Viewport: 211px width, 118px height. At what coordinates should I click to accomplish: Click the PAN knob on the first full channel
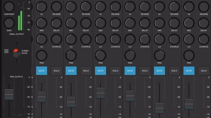42,55
